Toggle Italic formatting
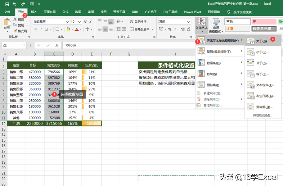The width and height of the screenshot is (283, 186). (41, 29)
